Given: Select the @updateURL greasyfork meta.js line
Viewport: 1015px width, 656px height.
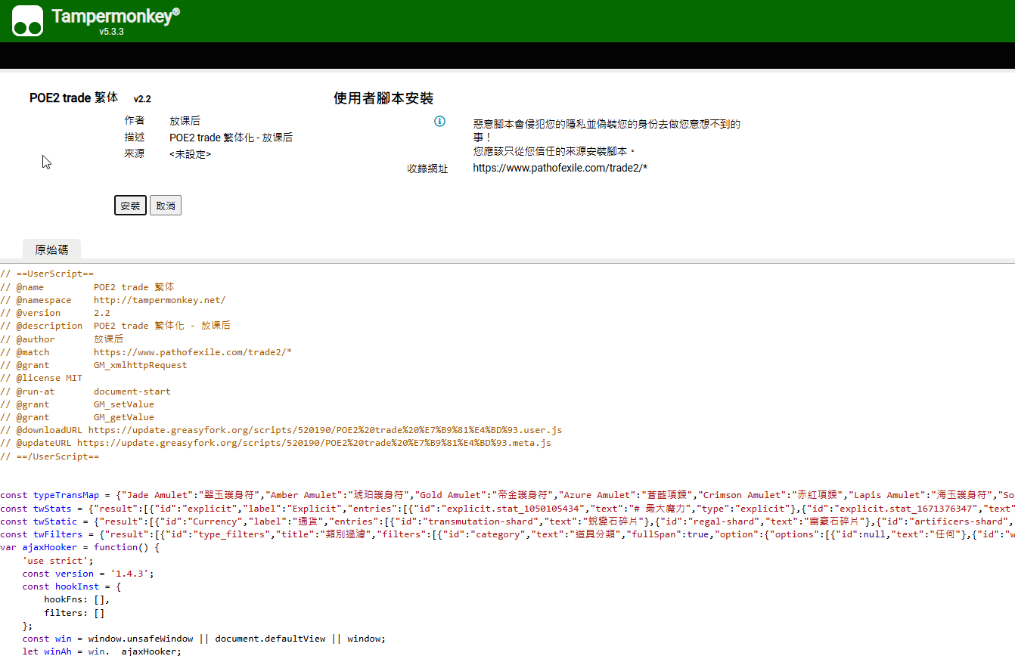Looking at the screenshot, I should coord(276,443).
